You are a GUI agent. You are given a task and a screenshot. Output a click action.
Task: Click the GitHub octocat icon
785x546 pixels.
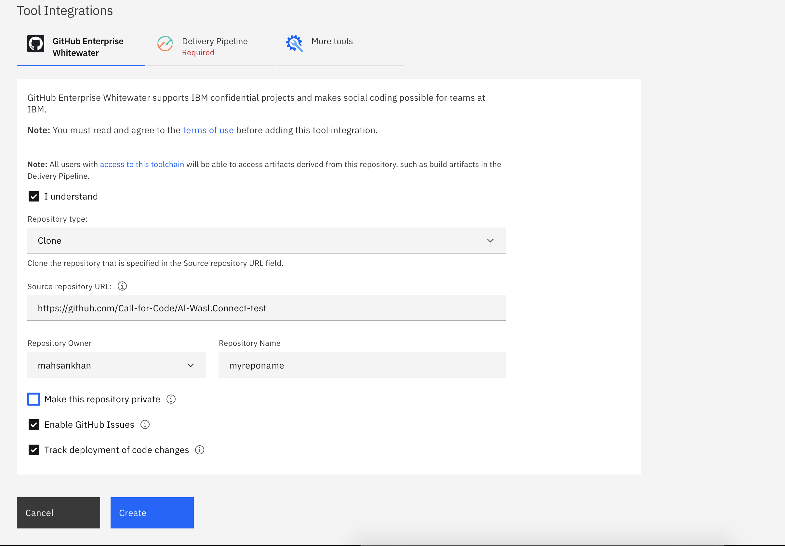(35, 44)
